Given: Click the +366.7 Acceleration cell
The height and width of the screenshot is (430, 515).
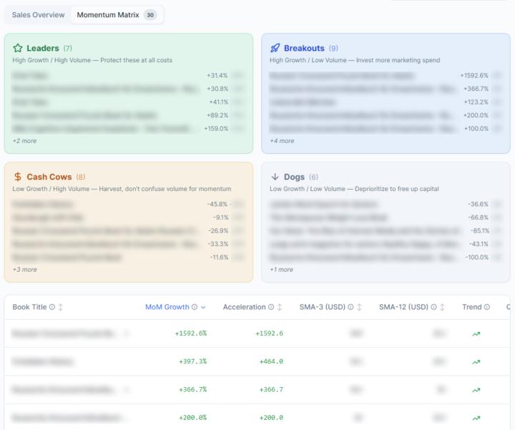Looking at the screenshot, I should point(271,390).
